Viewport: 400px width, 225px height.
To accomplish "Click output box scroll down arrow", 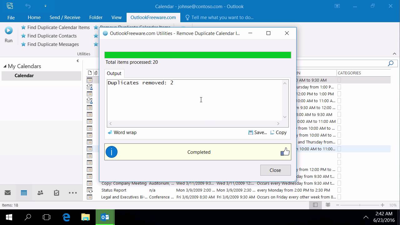I will [285, 117].
